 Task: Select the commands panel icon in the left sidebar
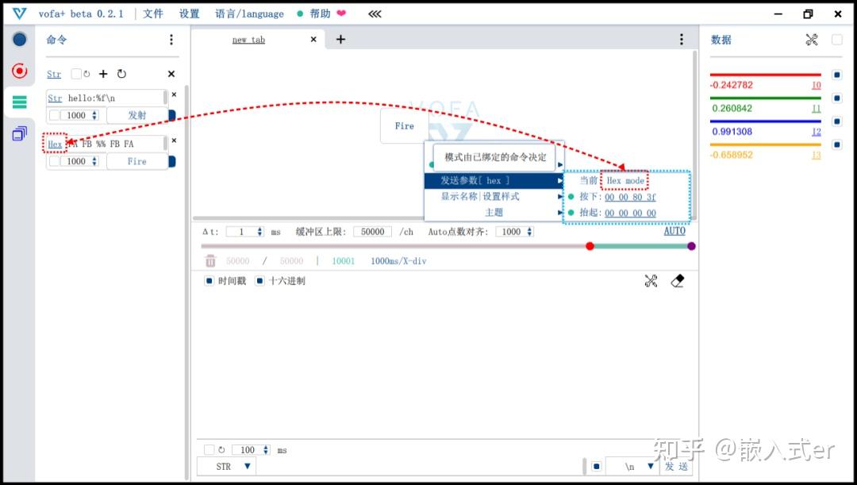click(19, 101)
